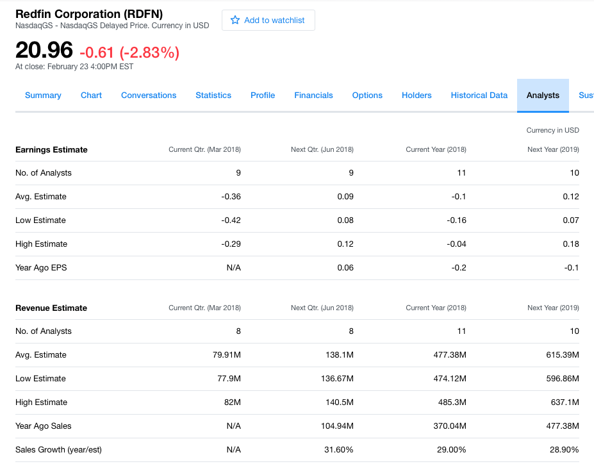Click the "0.09" next quarter average estimate
594x464 pixels.
(x=345, y=197)
